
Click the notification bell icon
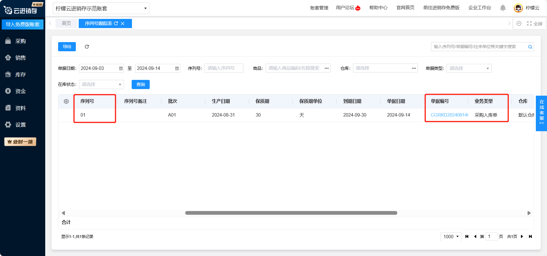503,8
